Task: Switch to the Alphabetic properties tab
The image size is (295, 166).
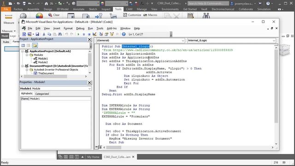Action: [27, 94]
